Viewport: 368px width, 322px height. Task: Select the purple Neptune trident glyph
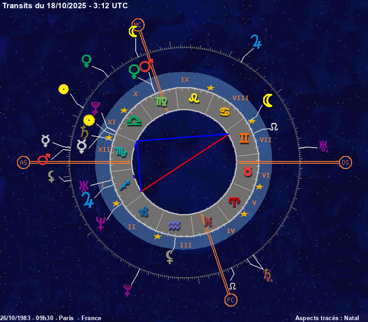[100, 223]
